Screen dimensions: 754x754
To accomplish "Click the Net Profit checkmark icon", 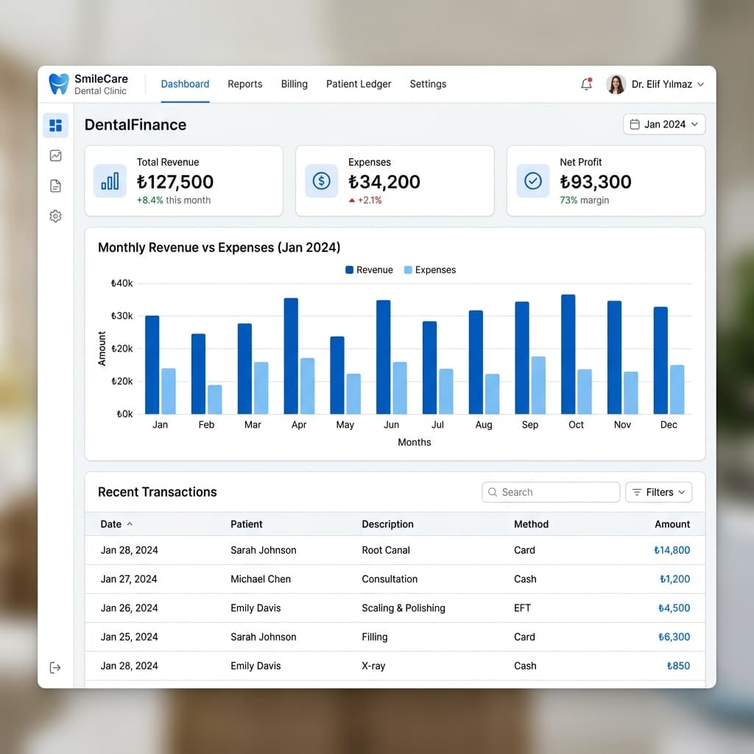I will point(532,181).
